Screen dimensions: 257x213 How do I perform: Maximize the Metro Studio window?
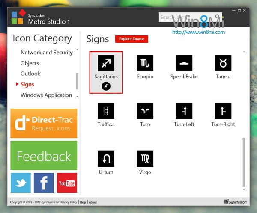[x=239, y=10]
